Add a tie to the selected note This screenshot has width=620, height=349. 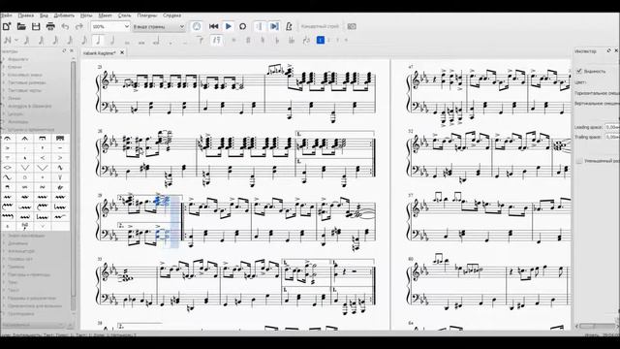click(x=201, y=40)
